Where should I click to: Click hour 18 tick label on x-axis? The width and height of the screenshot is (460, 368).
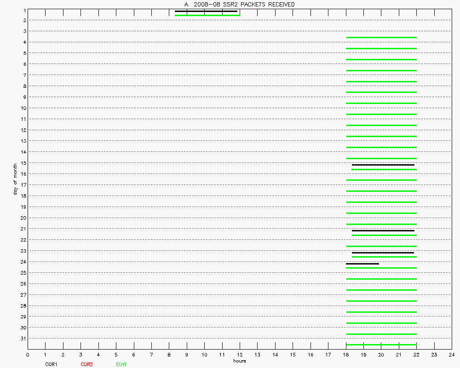coord(346,355)
